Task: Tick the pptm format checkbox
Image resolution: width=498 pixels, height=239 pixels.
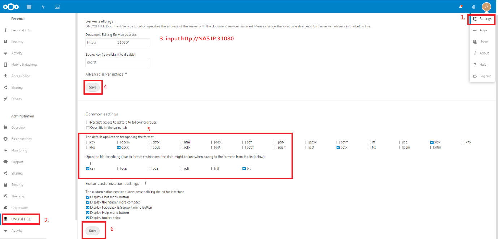Action: click(x=339, y=142)
